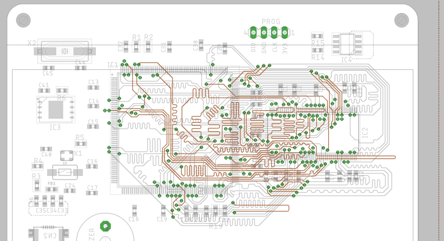Select resistor R6 footprint
This screenshot has width=444, height=241.
62,90
